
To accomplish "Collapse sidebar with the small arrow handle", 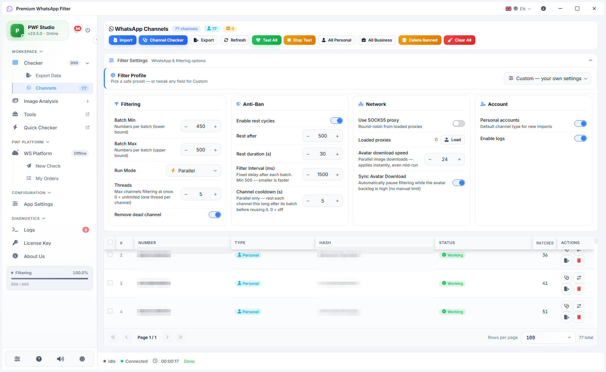I will coord(96,39).
